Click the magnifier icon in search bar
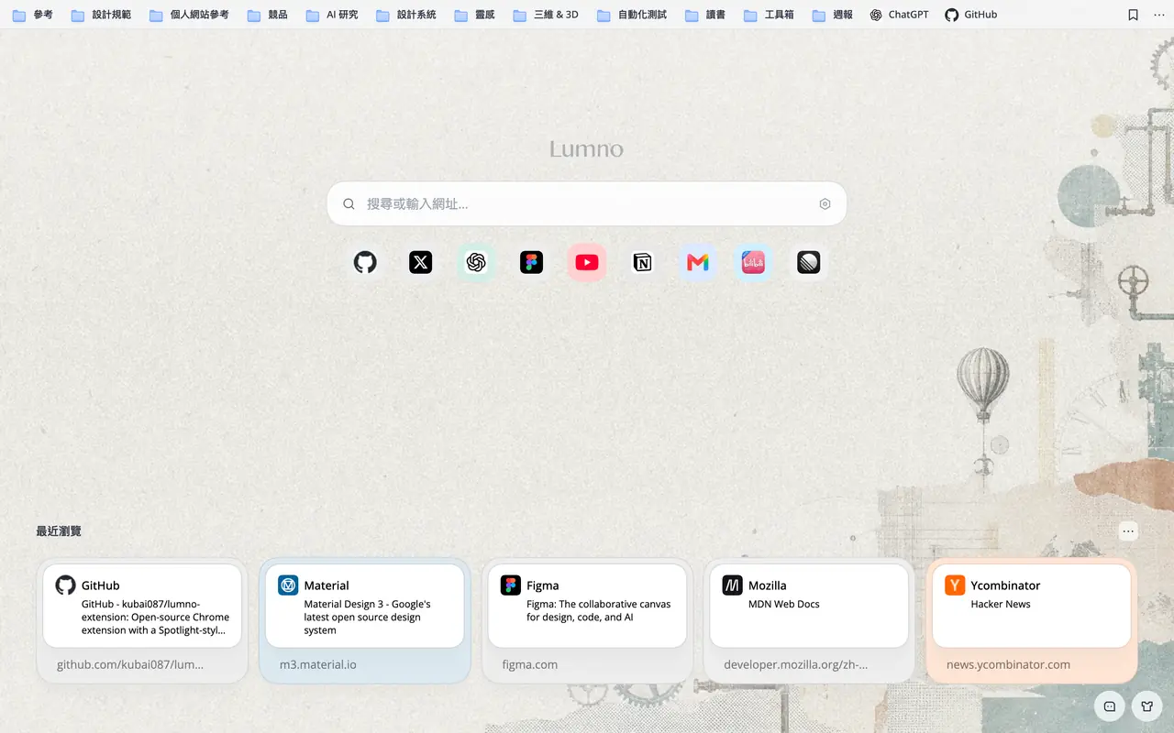The image size is (1174, 733). (x=349, y=204)
